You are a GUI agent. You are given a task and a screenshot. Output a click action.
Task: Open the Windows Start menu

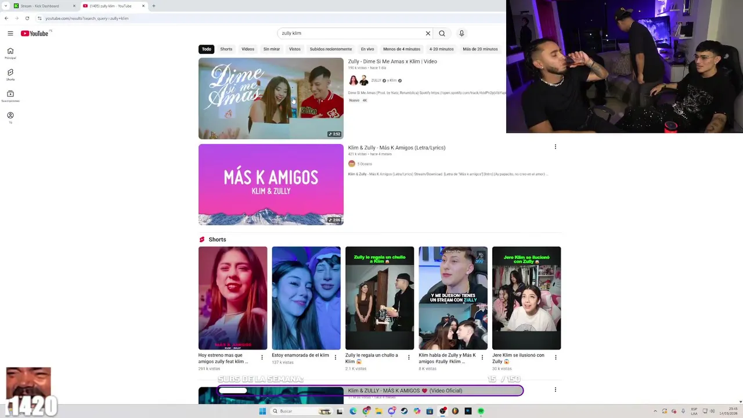pos(262,411)
